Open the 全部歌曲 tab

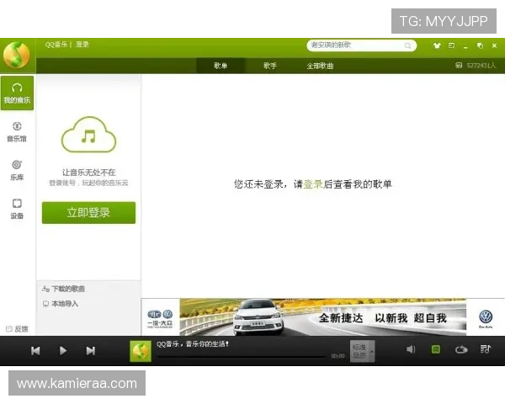[320, 66]
